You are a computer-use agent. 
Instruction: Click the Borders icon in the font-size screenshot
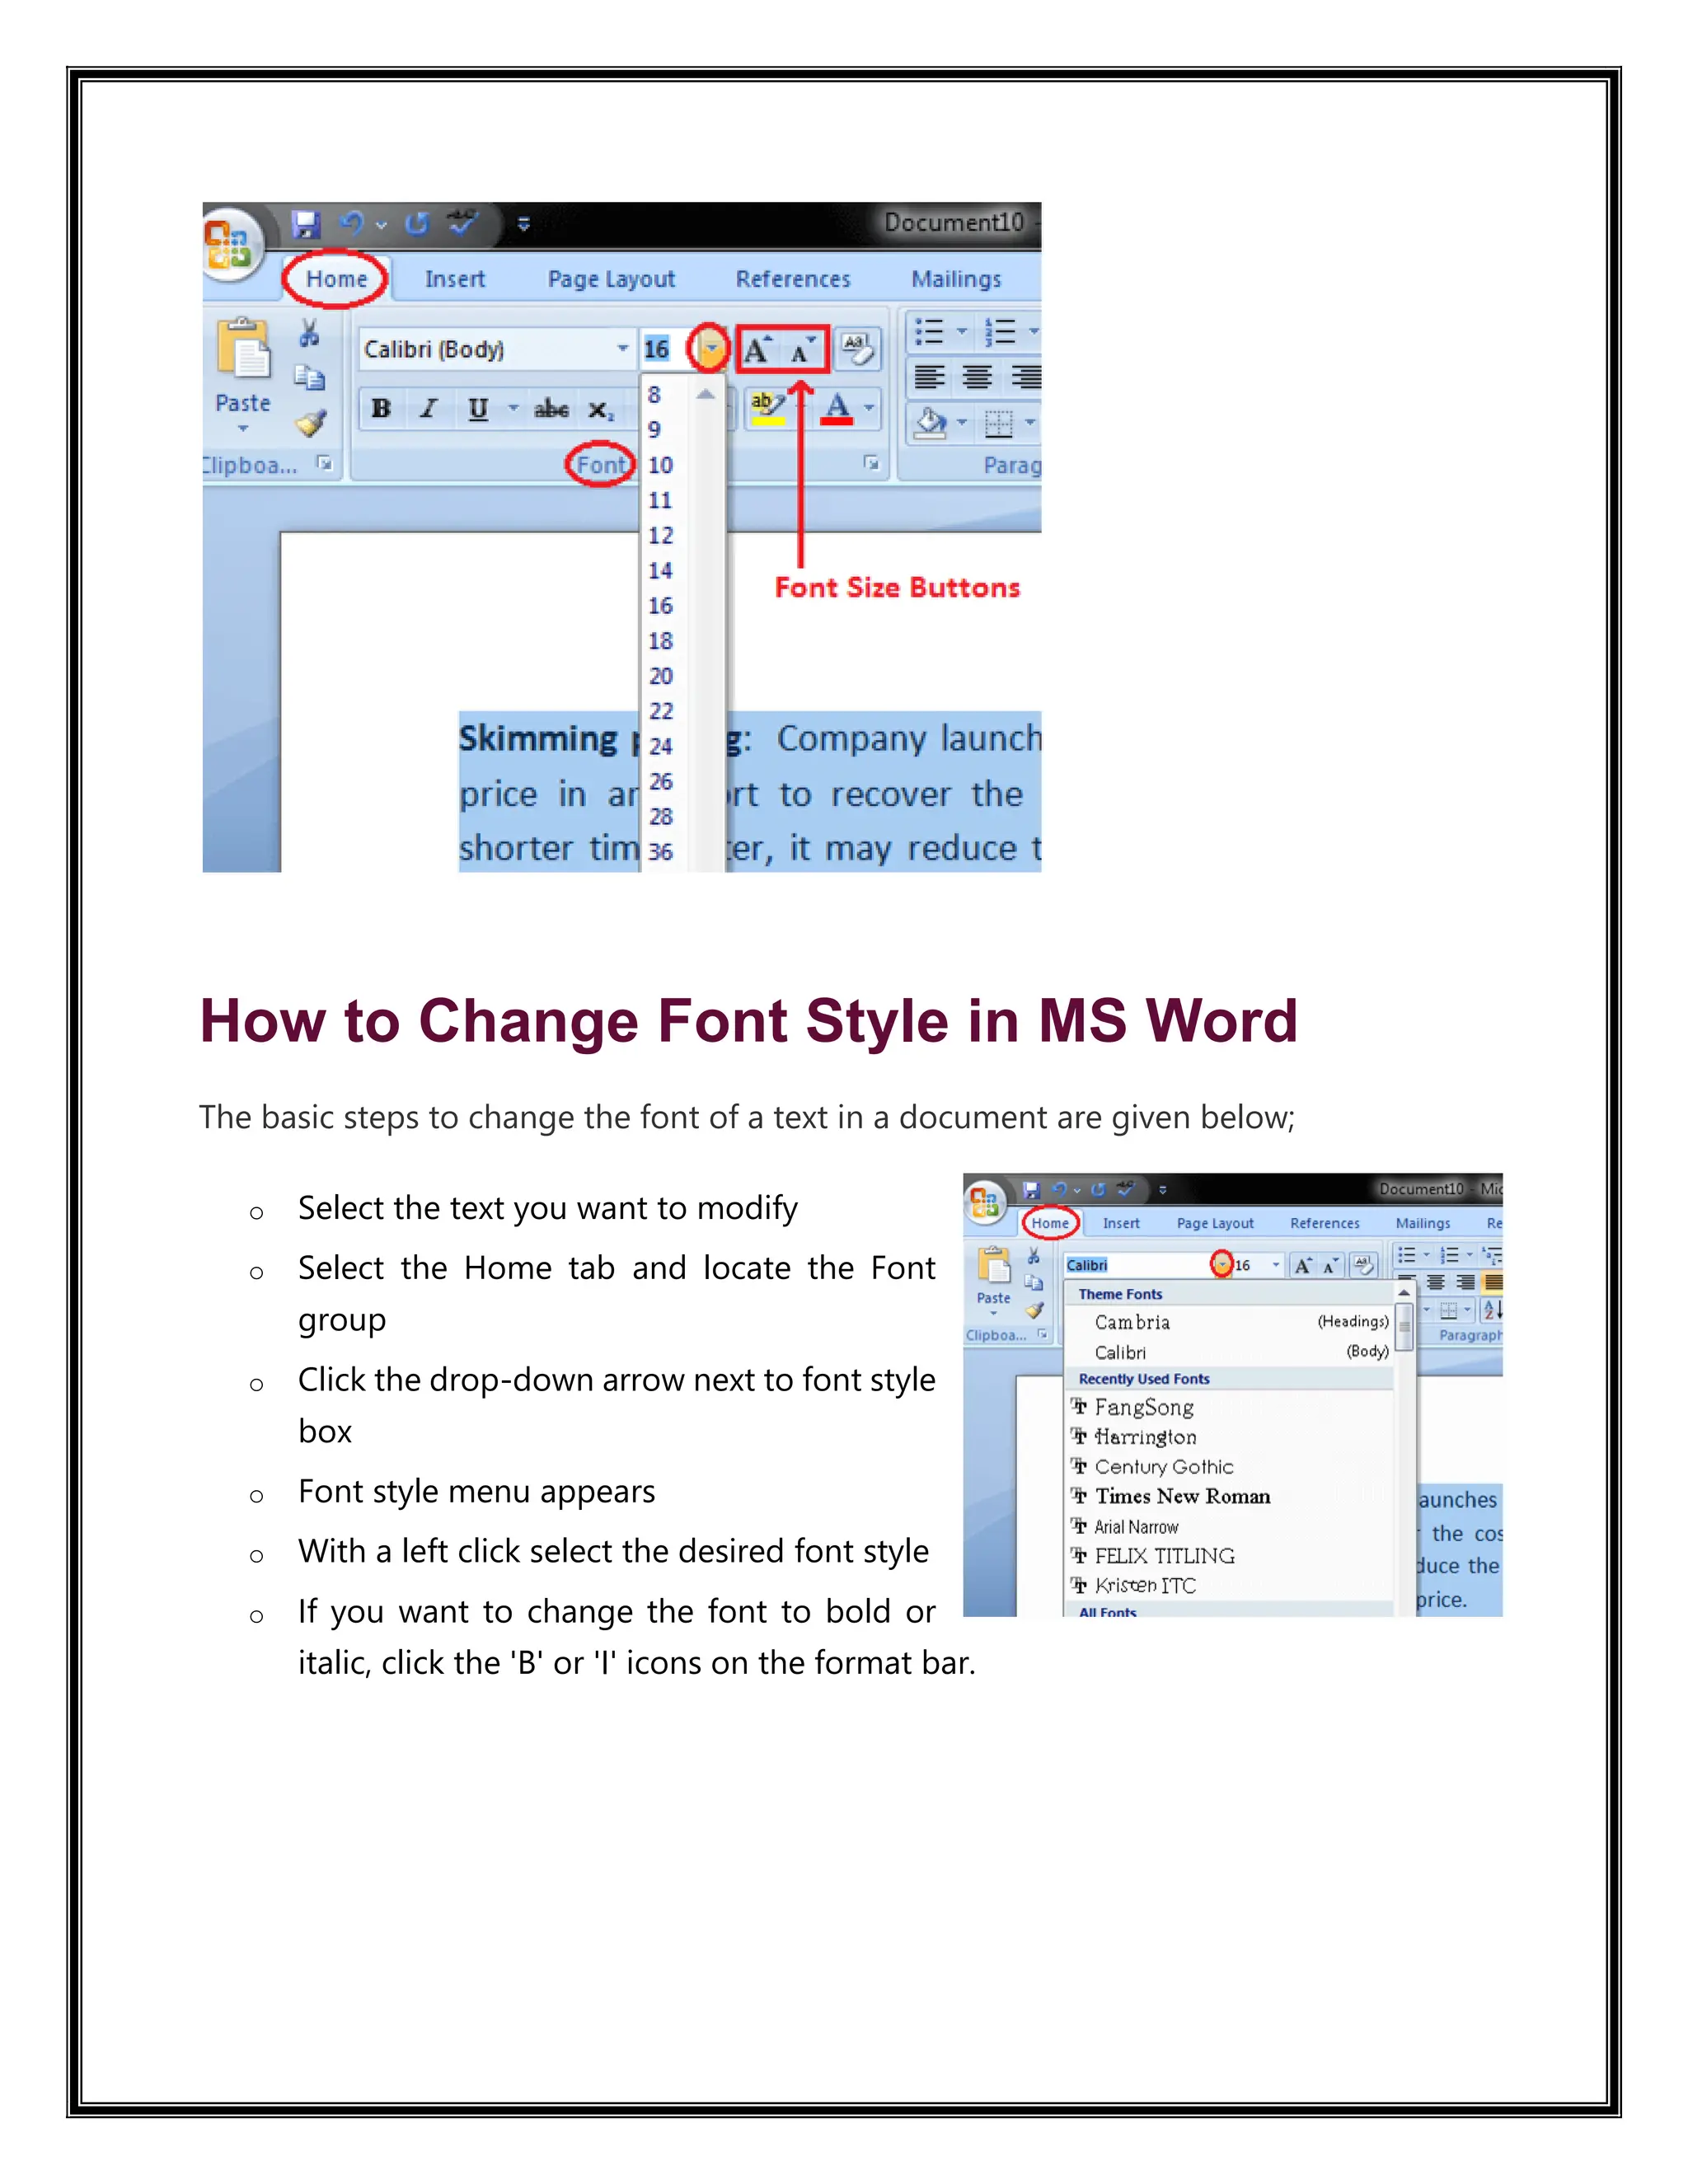(x=998, y=423)
